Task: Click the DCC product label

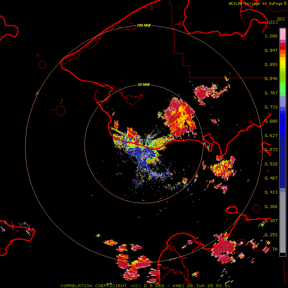Action: (x=281, y=19)
